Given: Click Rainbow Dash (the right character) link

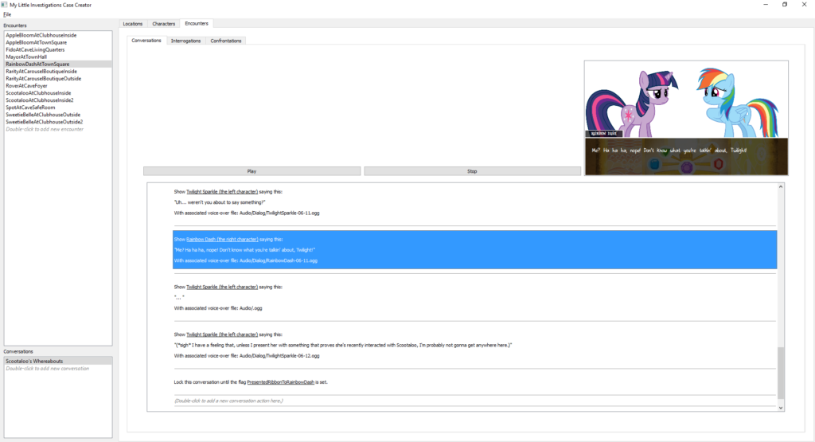Looking at the screenshot, I should click(222, 239).
